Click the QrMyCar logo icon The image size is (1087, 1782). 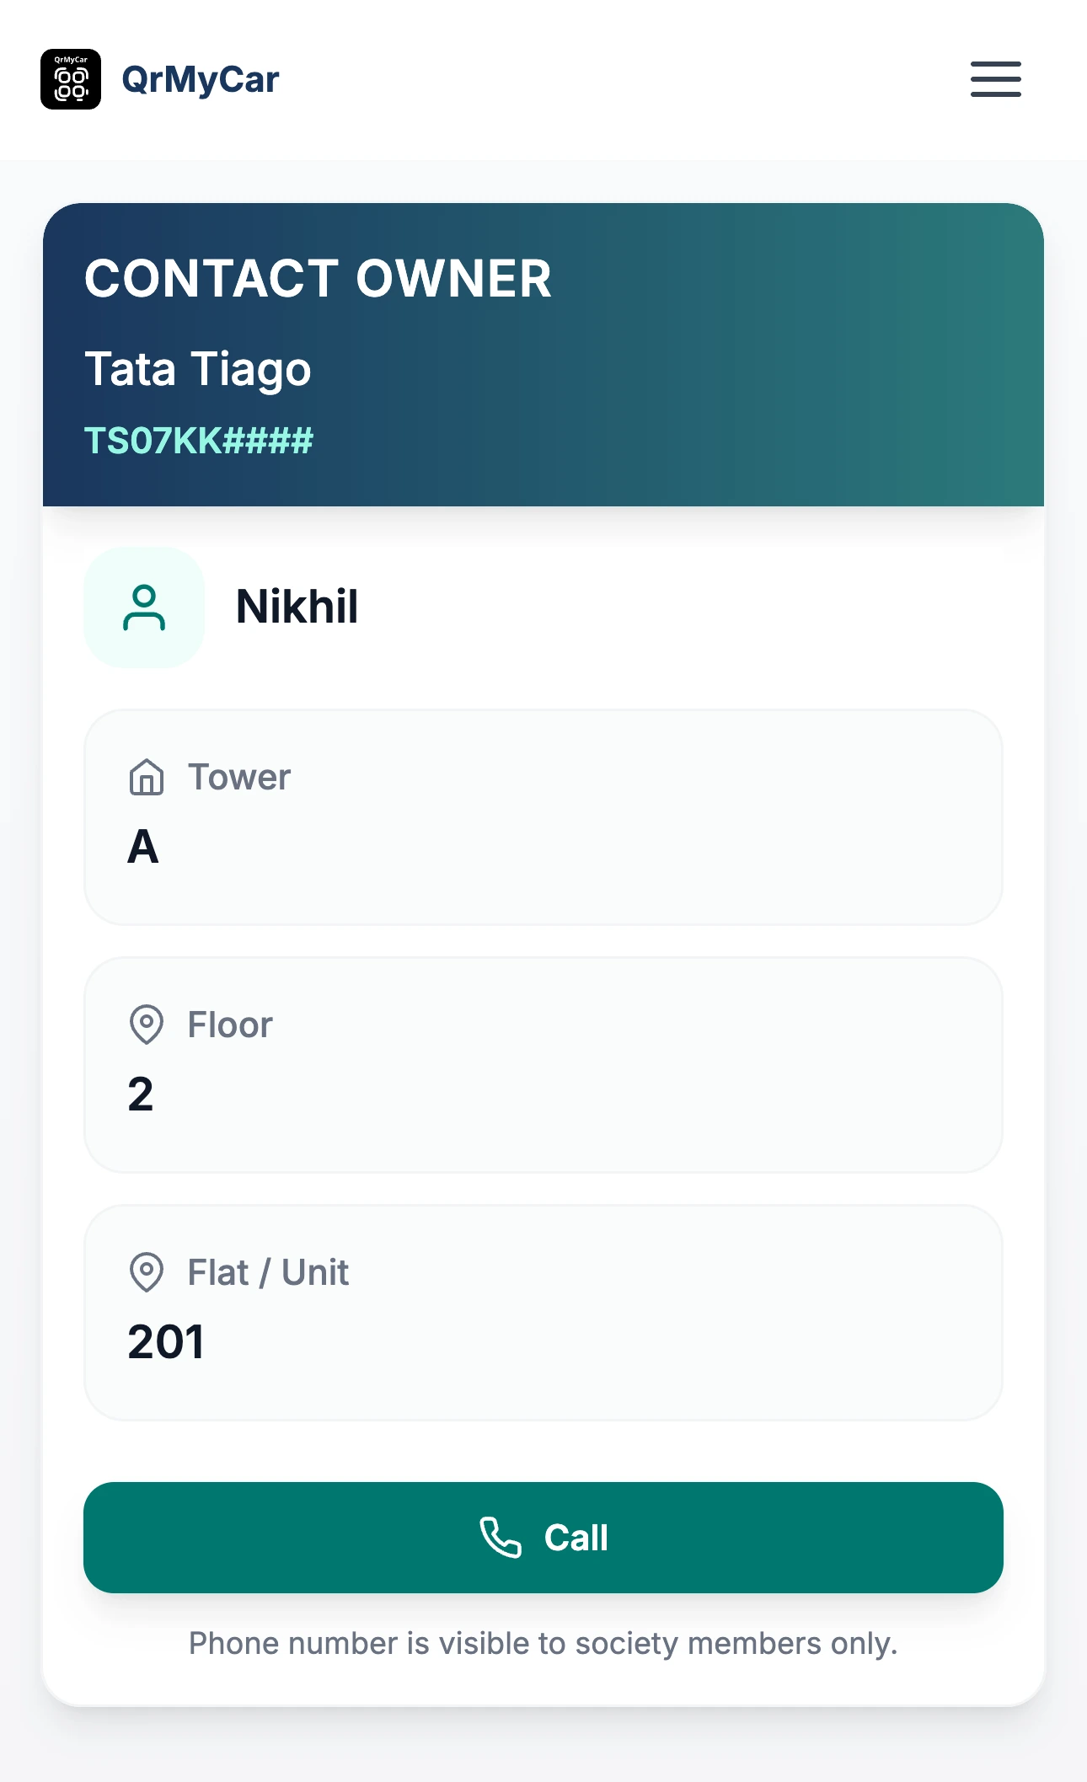point(71,79)
